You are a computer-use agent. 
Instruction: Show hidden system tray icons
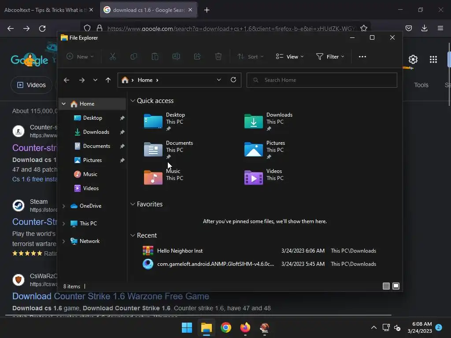373,327
